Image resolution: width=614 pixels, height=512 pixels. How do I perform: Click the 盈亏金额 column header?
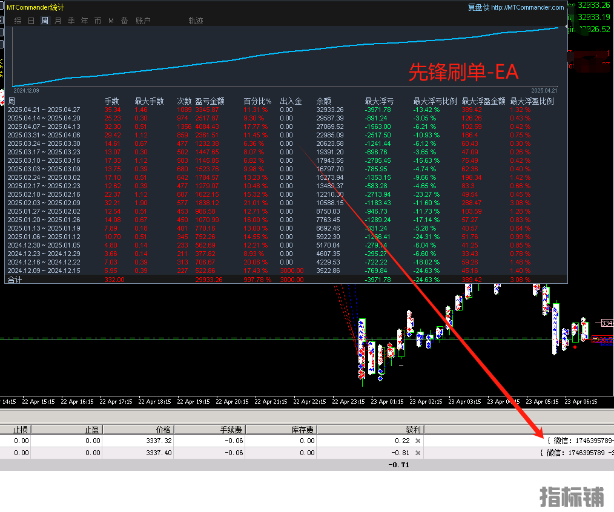[x=210, y=102]
